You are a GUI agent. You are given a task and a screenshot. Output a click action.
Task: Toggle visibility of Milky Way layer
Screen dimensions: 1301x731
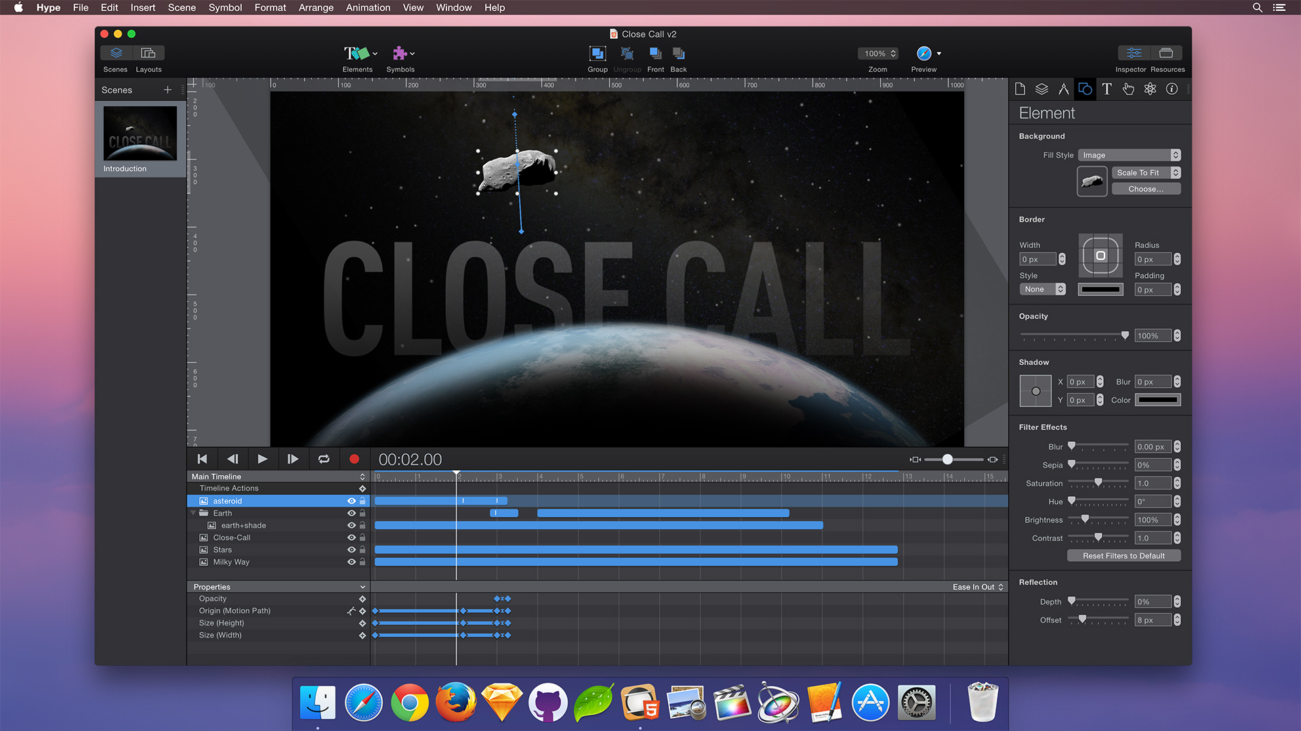click(351, 562)
